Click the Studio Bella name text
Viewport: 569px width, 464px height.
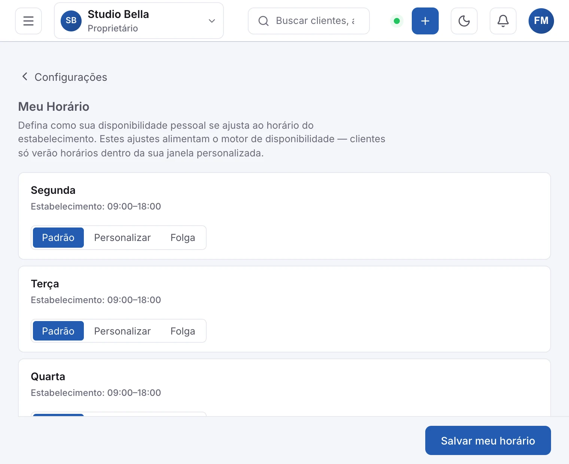click(118, 14)
